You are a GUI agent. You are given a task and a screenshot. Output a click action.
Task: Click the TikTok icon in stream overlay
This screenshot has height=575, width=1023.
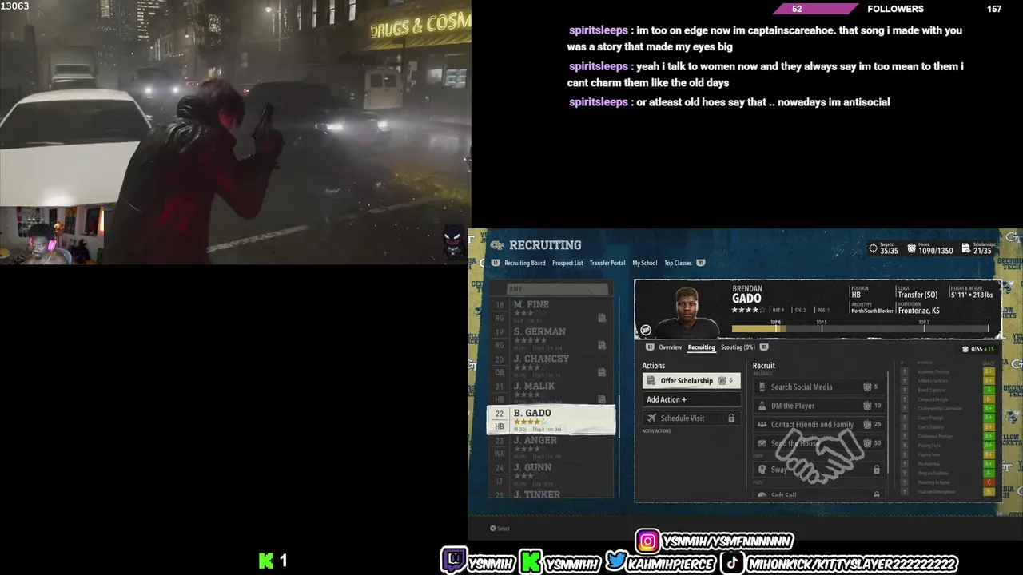point(732,562)
